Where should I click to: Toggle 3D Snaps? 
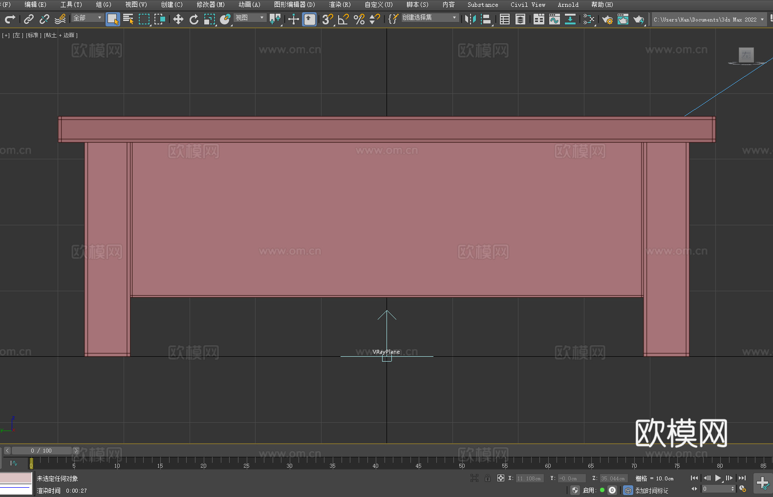[x=328, y=19]
